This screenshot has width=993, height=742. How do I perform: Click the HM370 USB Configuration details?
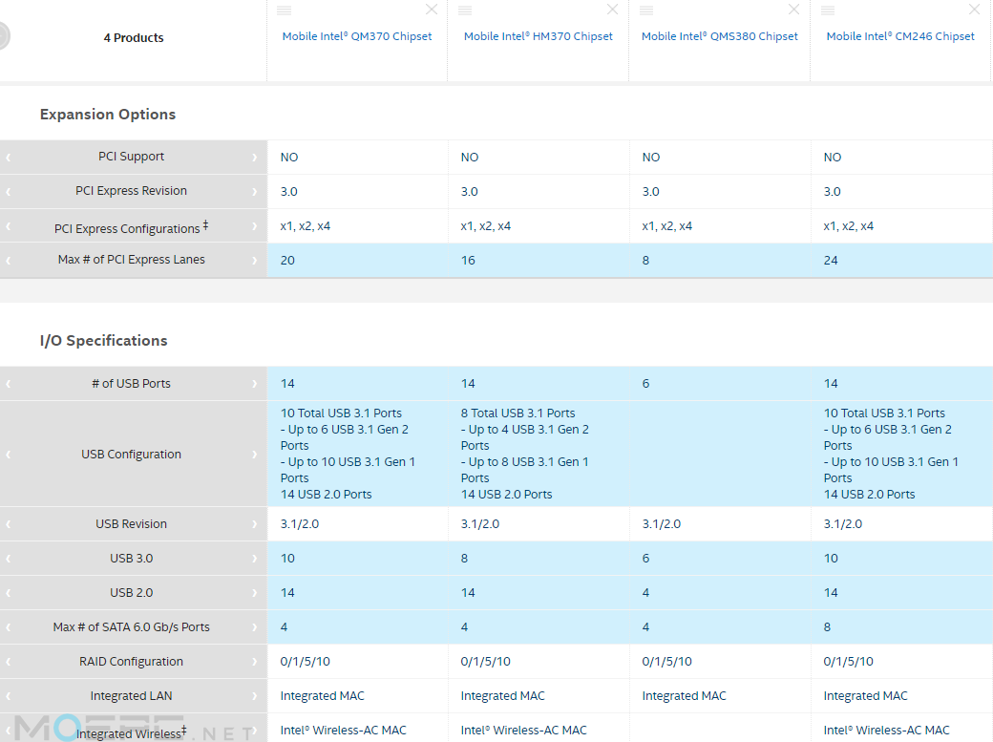click(525, 454)
